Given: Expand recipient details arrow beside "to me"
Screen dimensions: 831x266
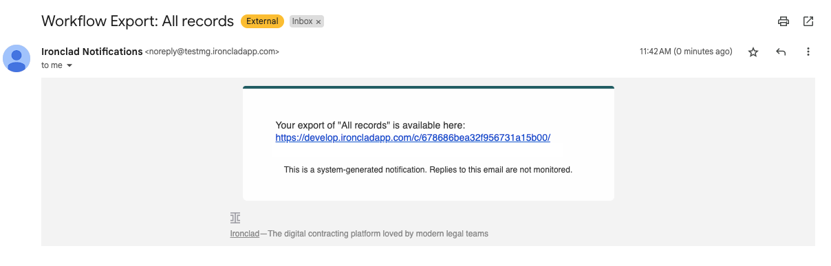Looking at the screenshot, I should [69, 66].
